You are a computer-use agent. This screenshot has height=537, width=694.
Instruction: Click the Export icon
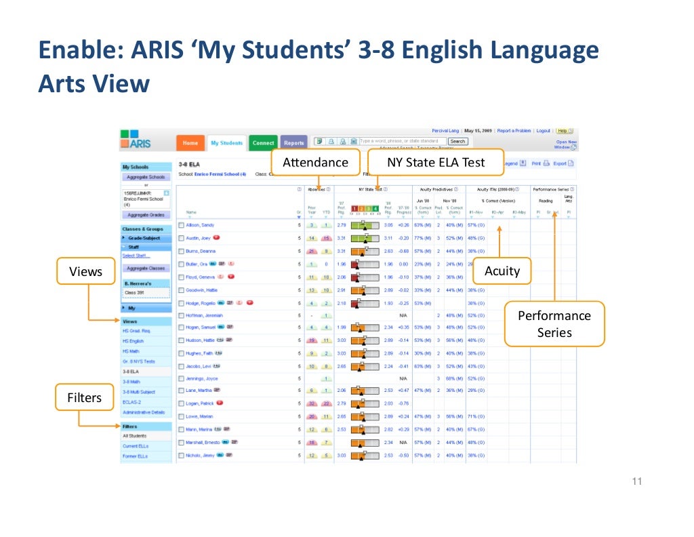(x=571, y=163)
